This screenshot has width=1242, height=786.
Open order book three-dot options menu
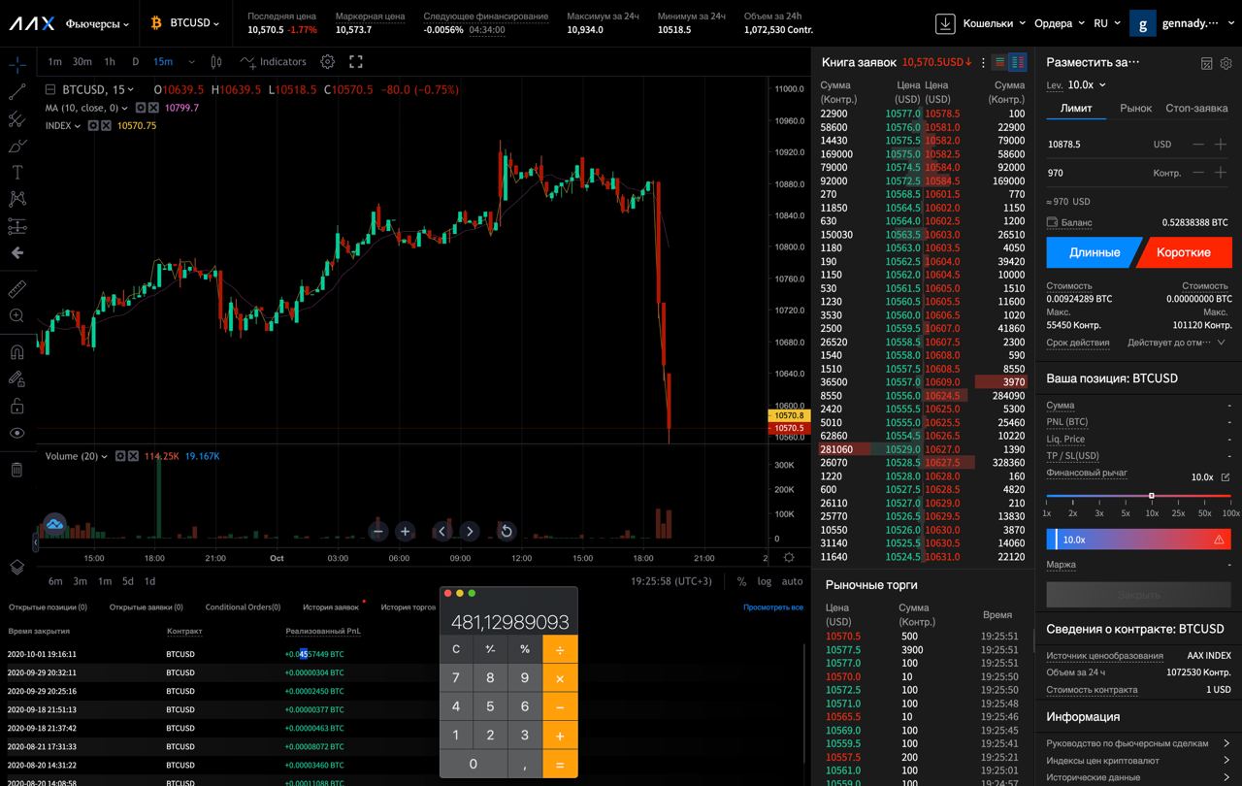(x=983, y=62)
